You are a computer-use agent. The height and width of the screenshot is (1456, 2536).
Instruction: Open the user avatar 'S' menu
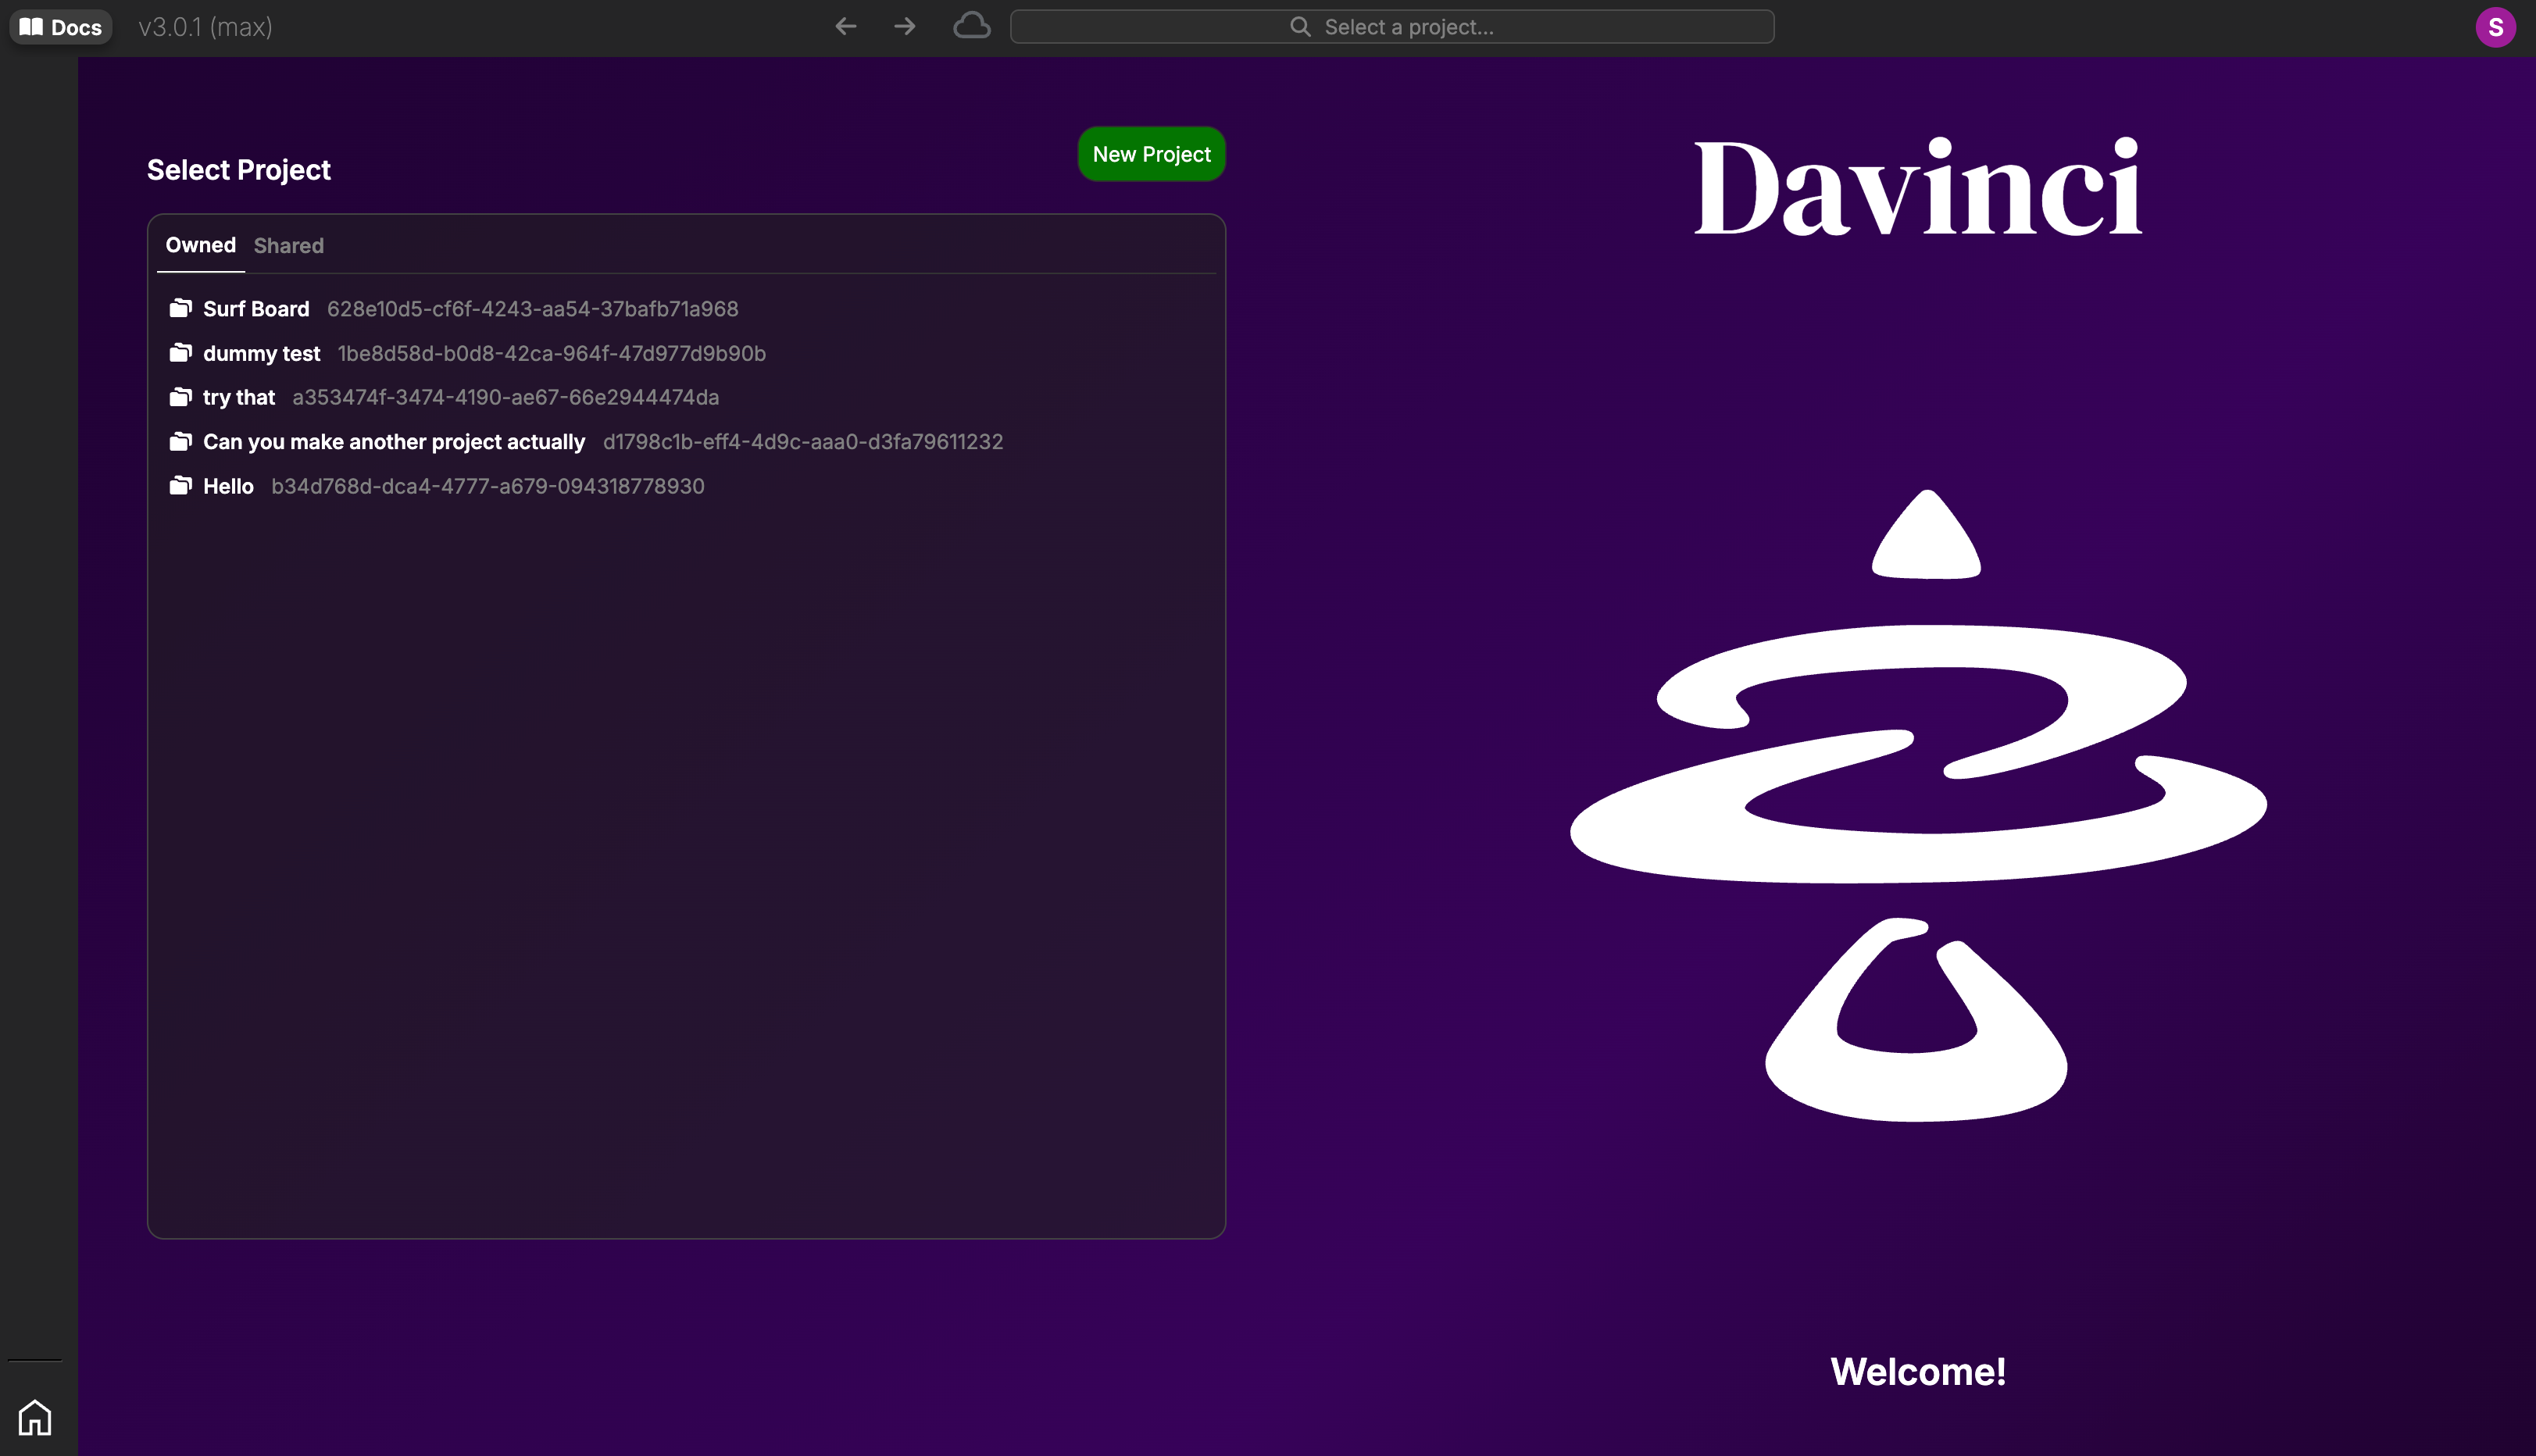pyautogui.click(x=2495, y=27)
